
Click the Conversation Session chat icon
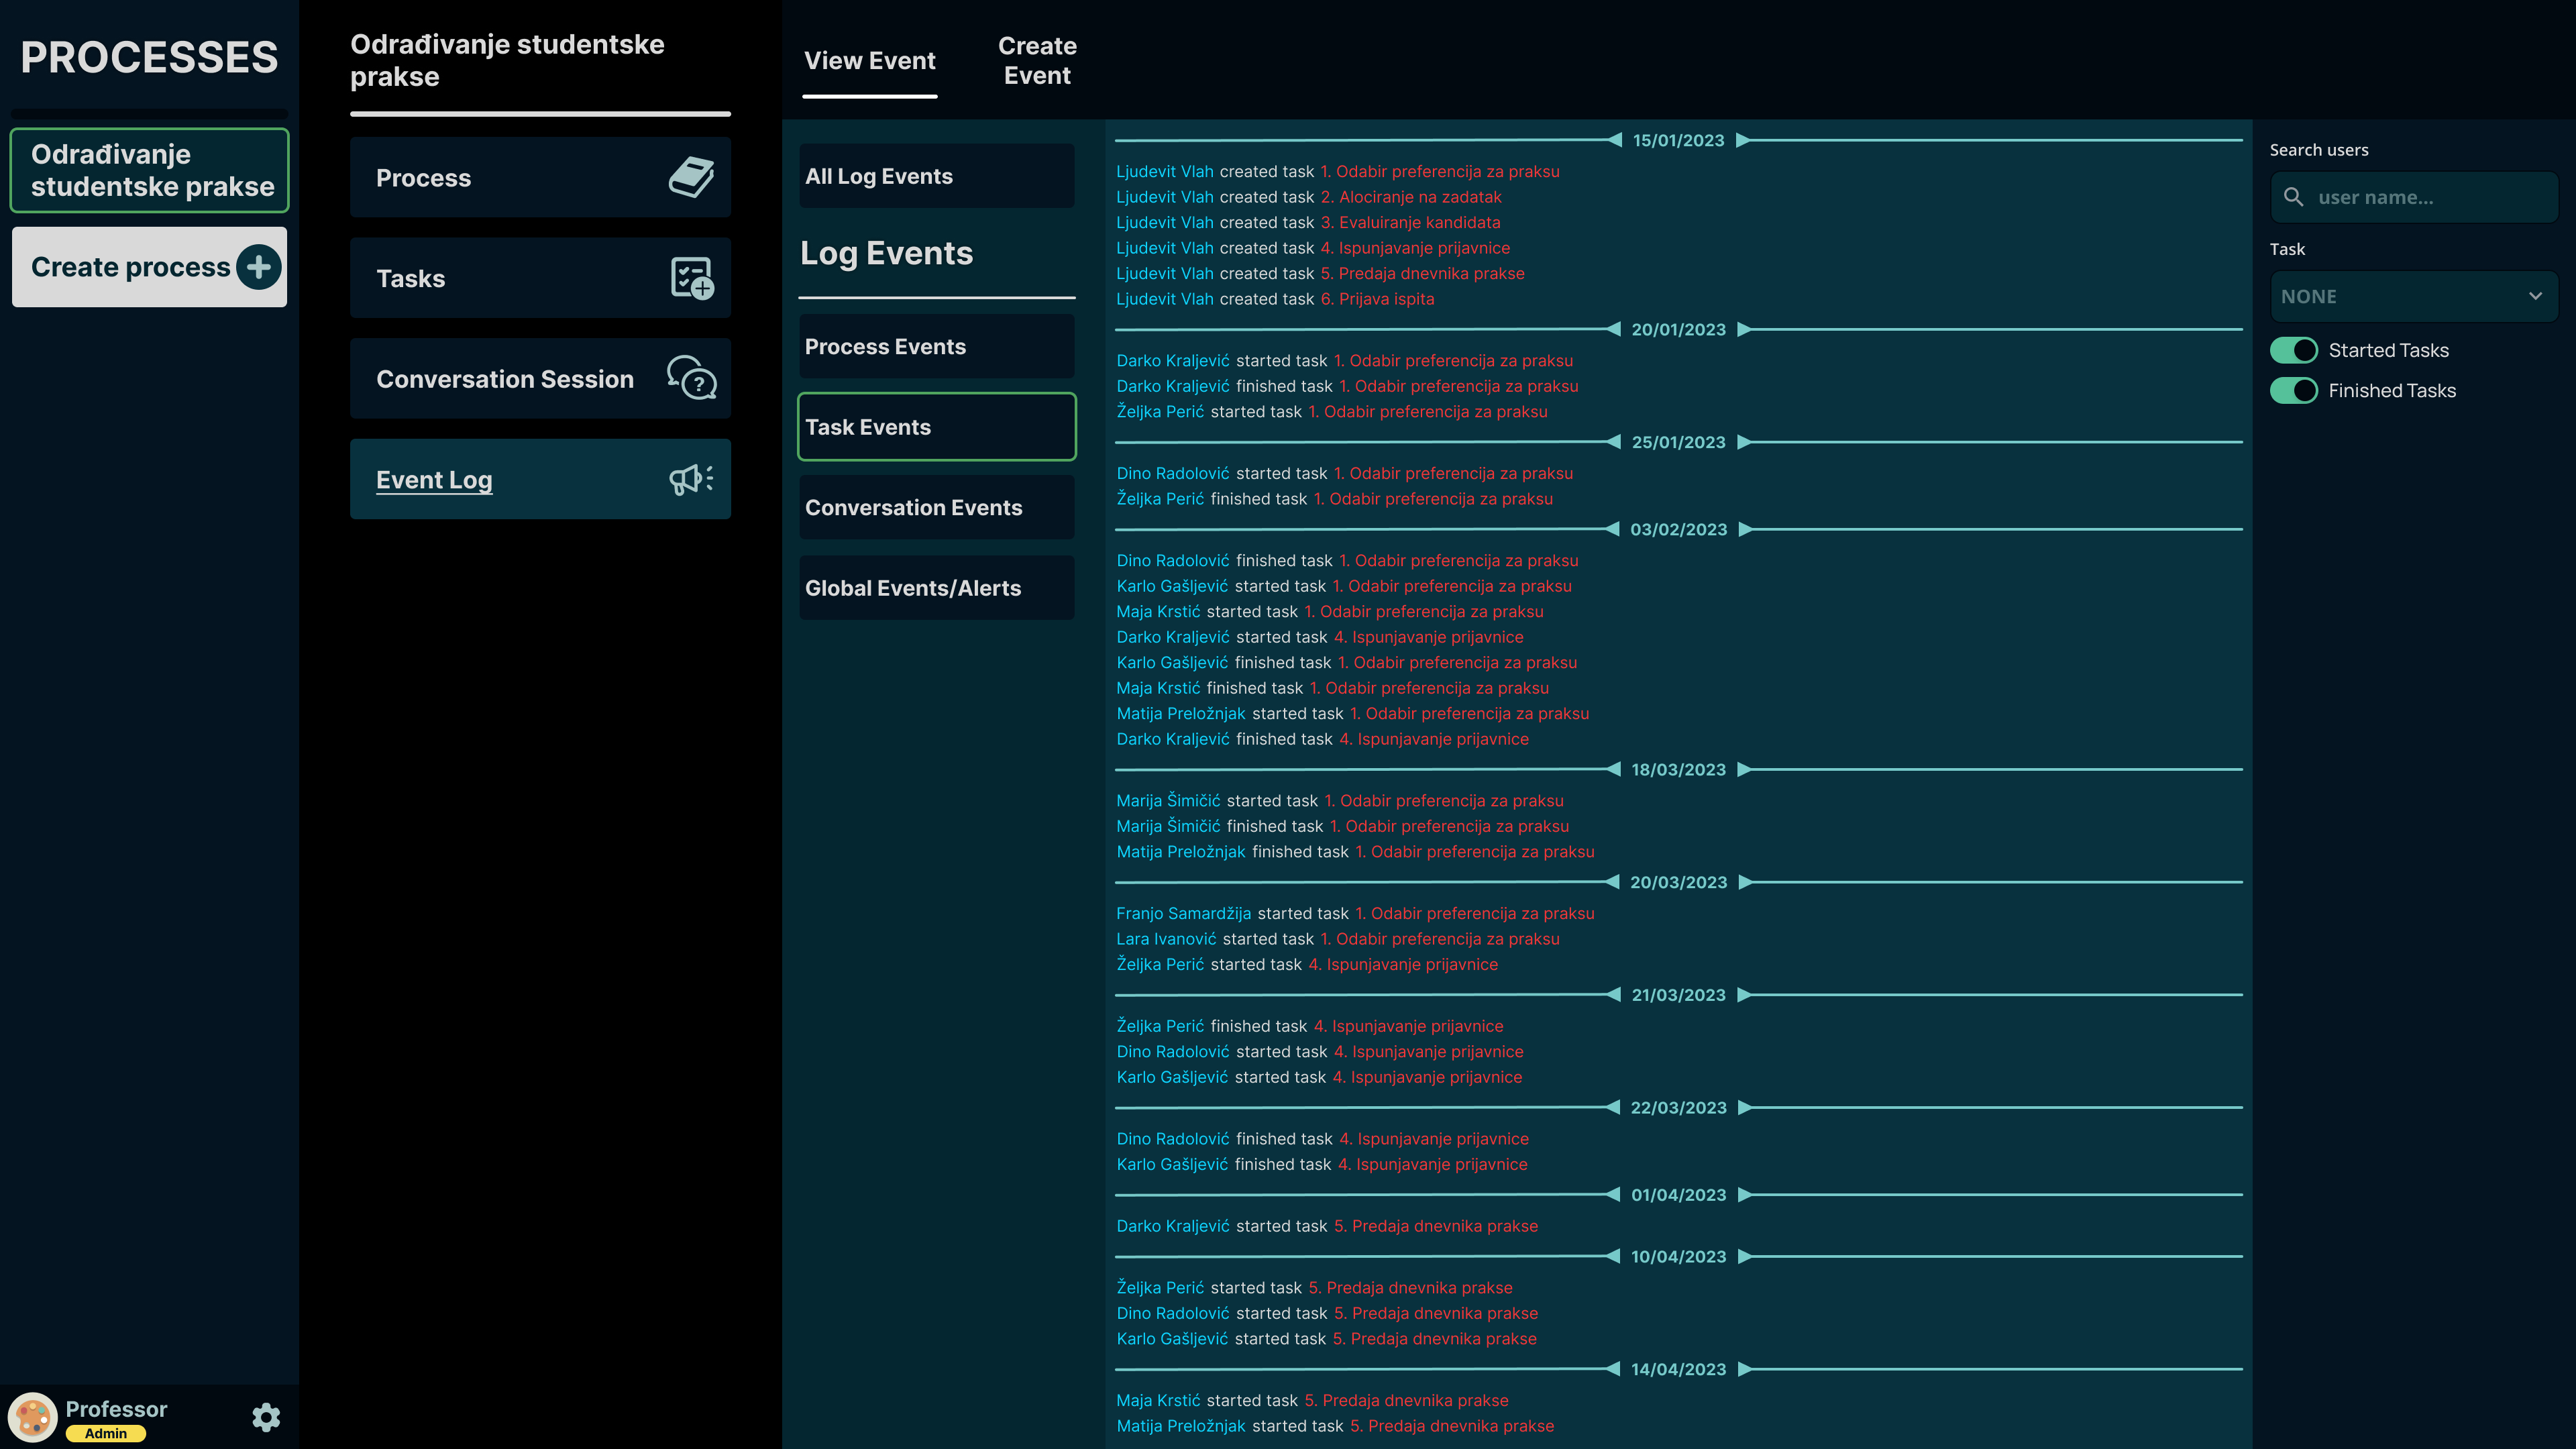[x=691, y=378]
